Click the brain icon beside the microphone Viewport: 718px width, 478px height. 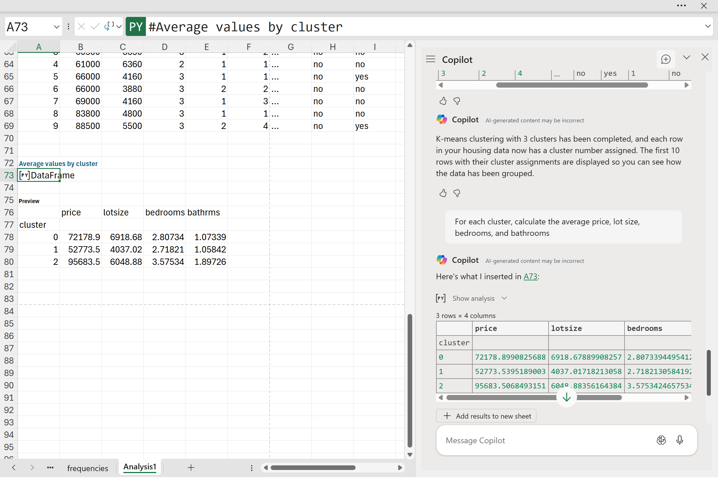[x=661, y=440]
